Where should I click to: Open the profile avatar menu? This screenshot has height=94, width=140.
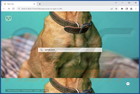coord(131,9)
